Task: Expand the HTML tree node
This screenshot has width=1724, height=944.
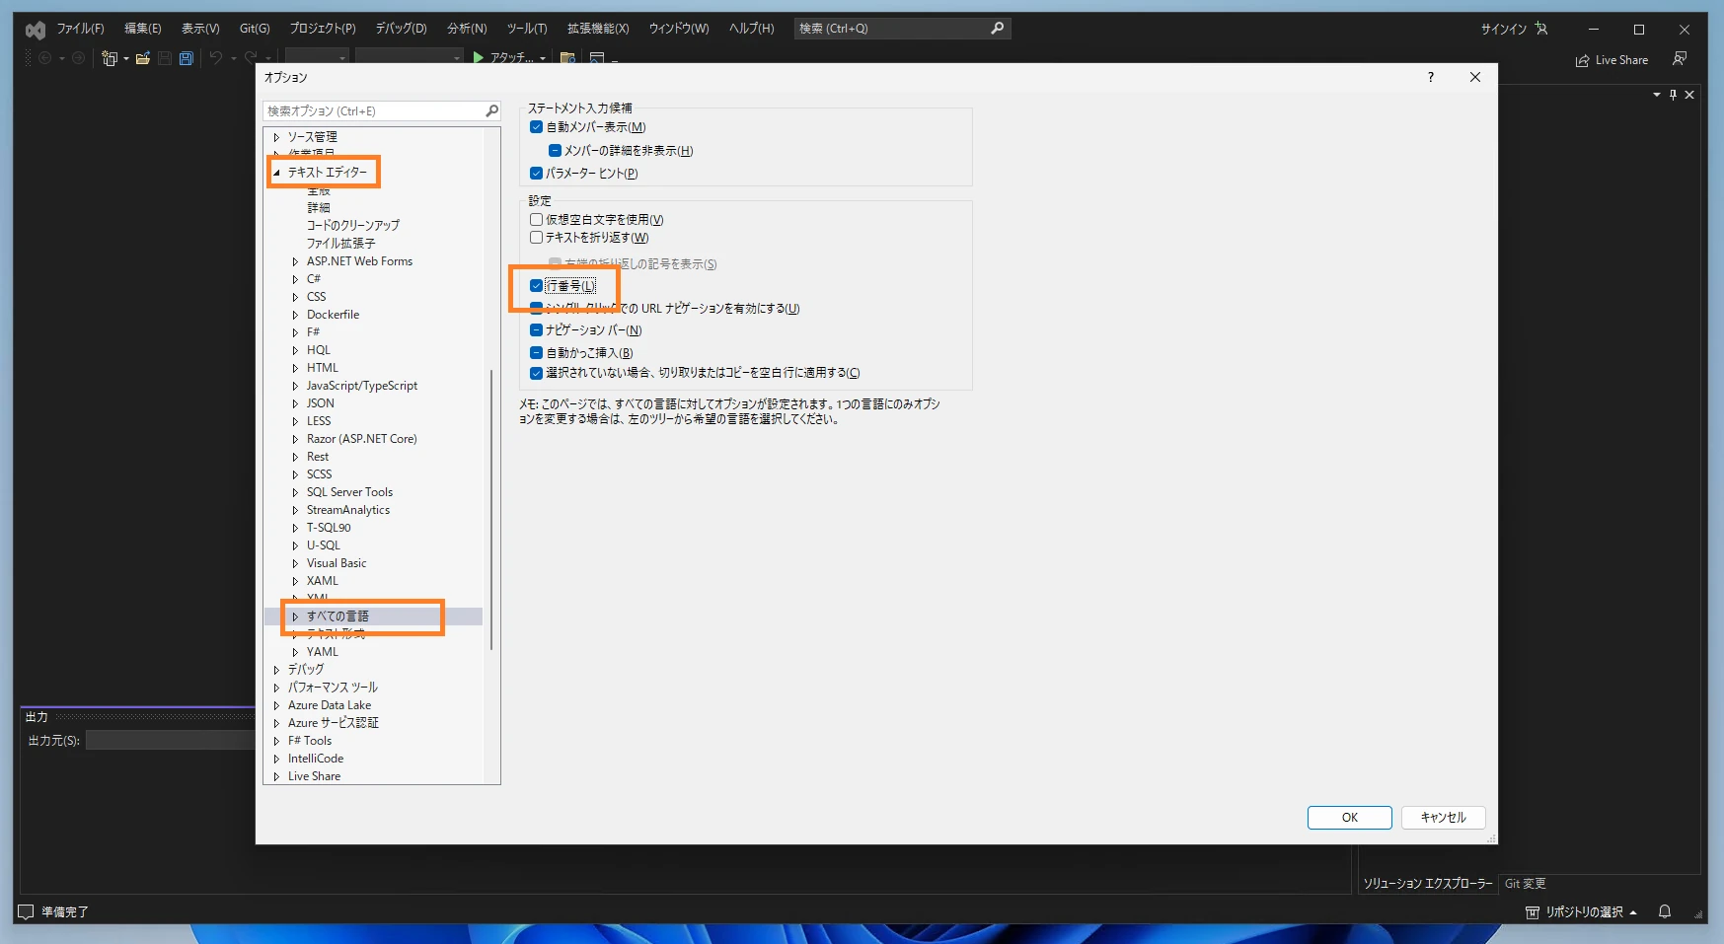Action: point(295,368)
